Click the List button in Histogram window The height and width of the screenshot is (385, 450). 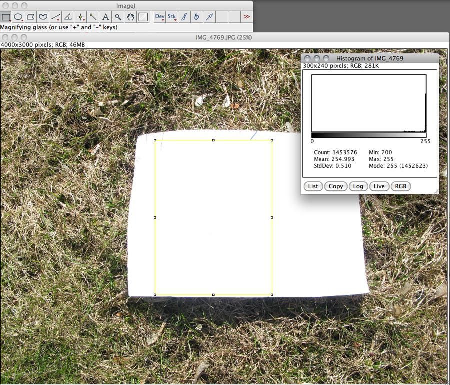[313, 186]
